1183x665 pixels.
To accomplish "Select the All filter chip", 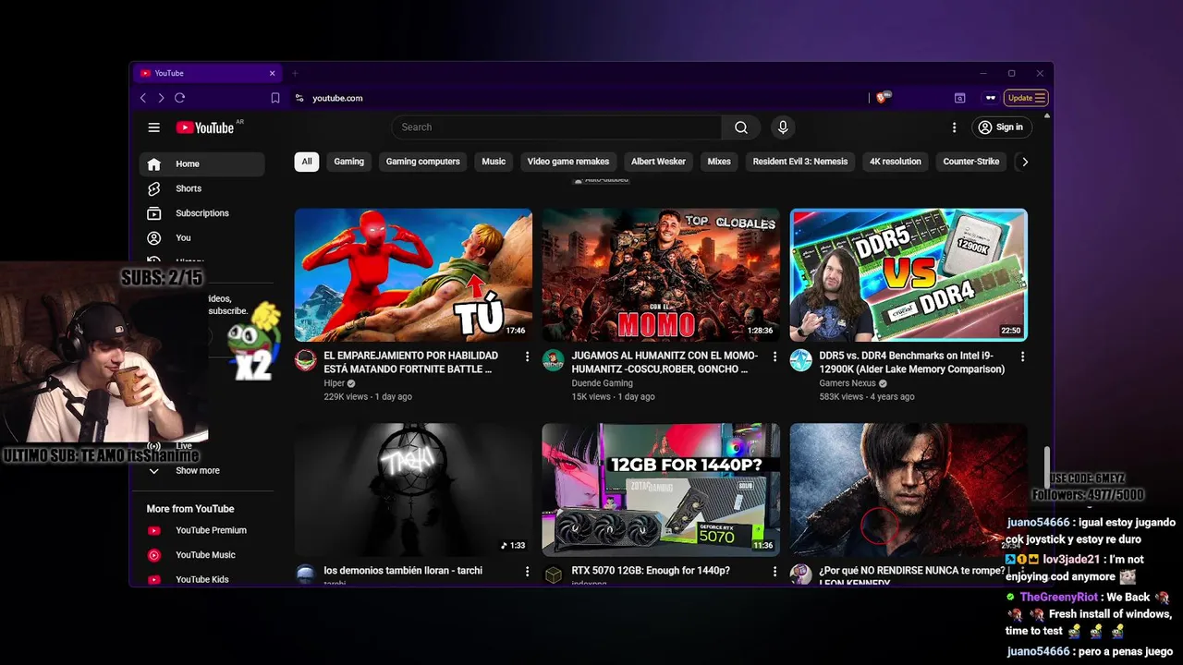I will (x=307, y=162).
